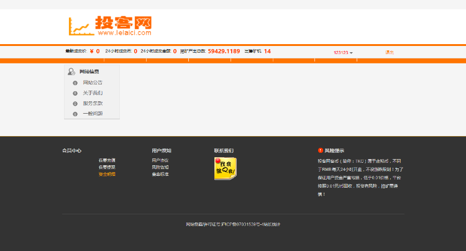466x251 pixels.
Task: Open the orange 资金明细 footer link
Action: [107, 175]
